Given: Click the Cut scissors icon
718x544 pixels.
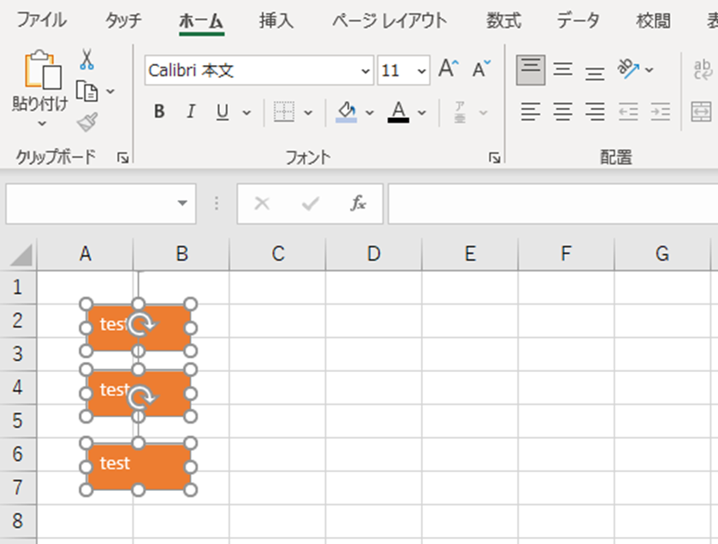Looking at the screenshot, I should 86,59.
